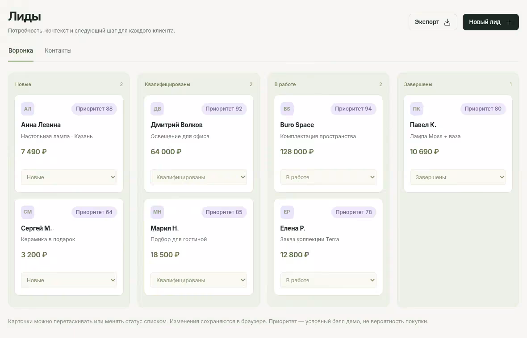Click the ЕР avatar badge on Елена Р.'s card
This screenshot has width=527, height=338.
pos(287,212)
